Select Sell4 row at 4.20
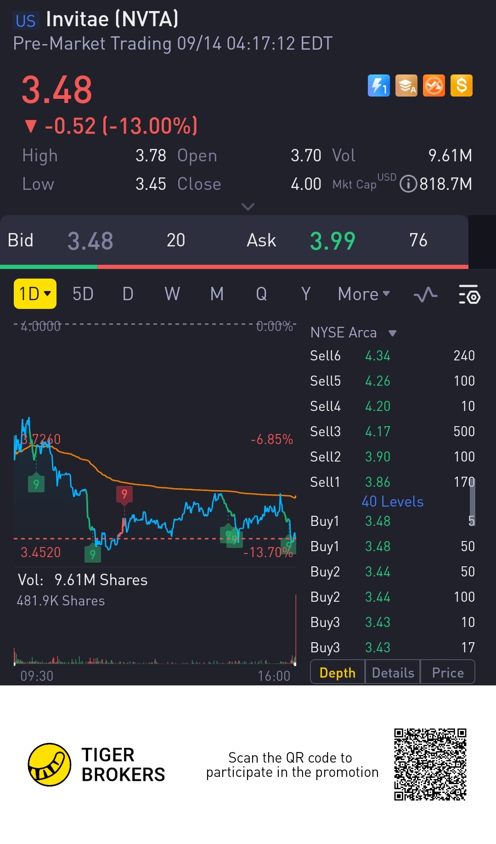 pos(393,406)
